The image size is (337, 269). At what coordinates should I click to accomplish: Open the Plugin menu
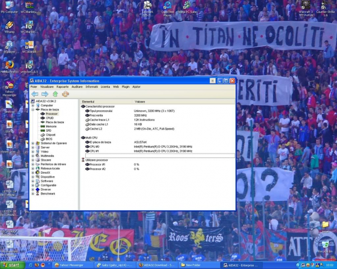126,87
